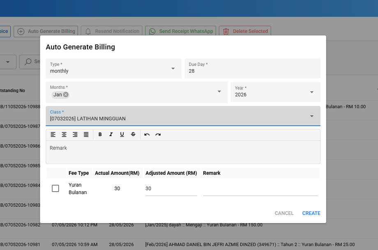378x250 pixels.
Task: Toggle italic formatting
Action: pos(111,134)
